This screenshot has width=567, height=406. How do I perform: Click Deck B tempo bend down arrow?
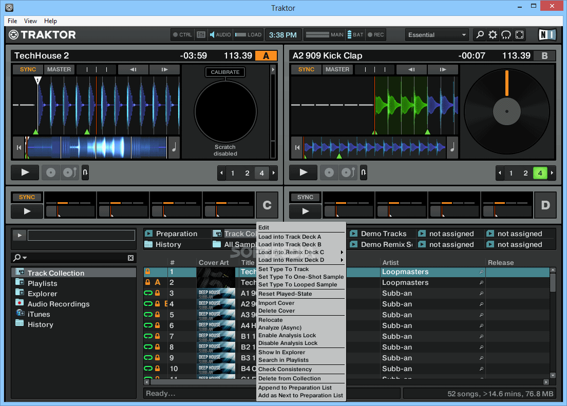tap(411, 69)
